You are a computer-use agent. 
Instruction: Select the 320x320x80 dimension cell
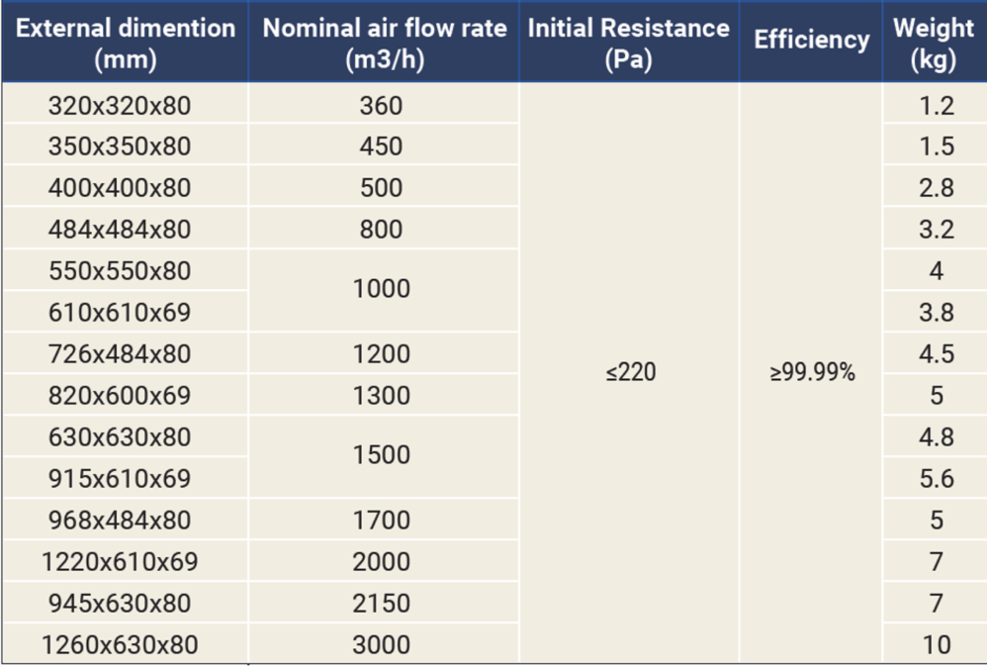(120, 105)
